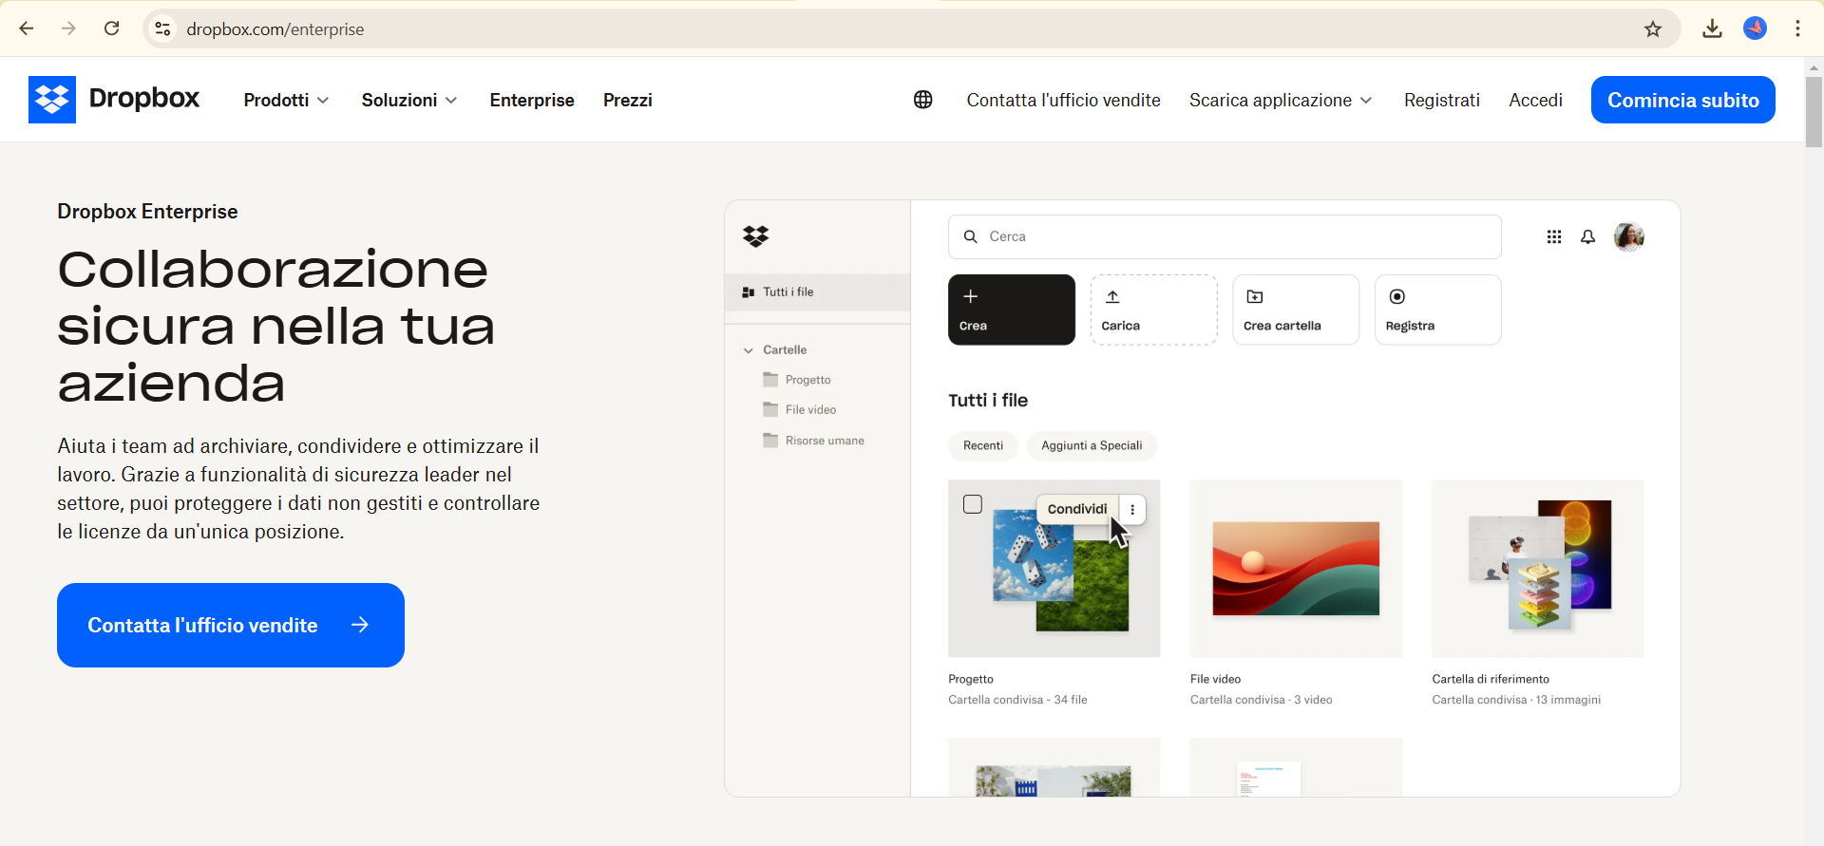
Task: Click Contatta l'ufficio vendite in header
Action: (1063, 100)
